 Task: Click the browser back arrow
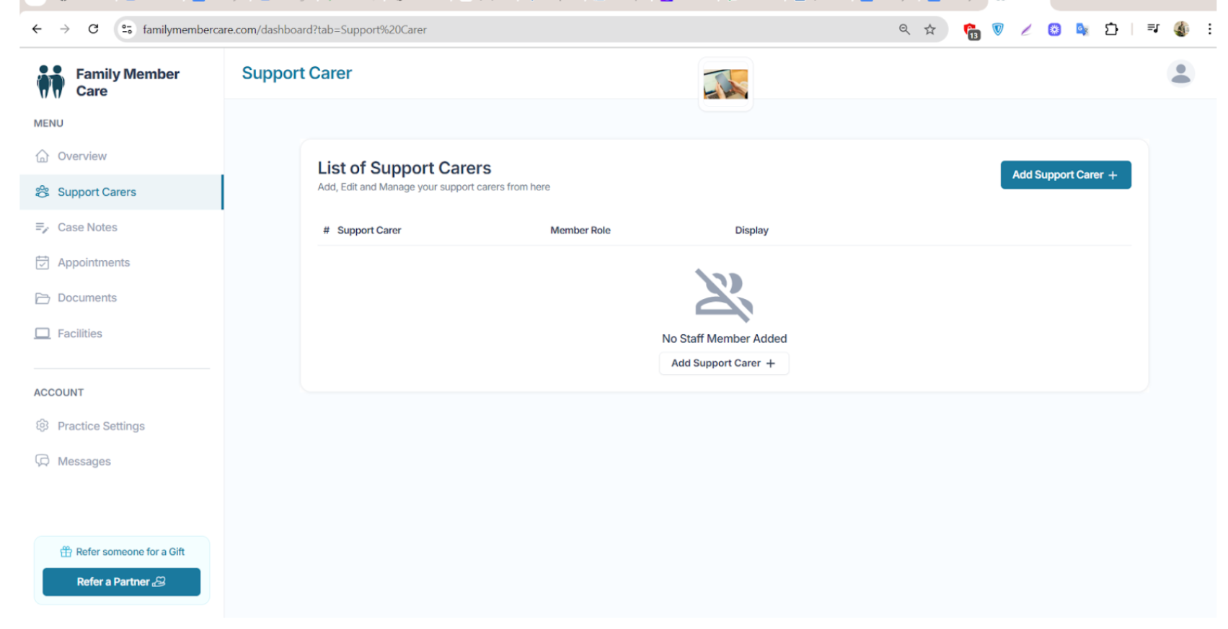[x=37, y=30]
